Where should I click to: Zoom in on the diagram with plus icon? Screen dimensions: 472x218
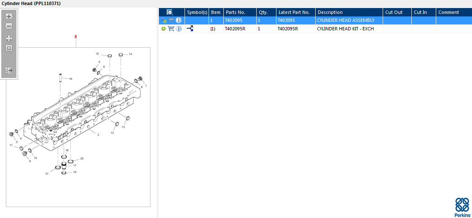click(9, 16)
